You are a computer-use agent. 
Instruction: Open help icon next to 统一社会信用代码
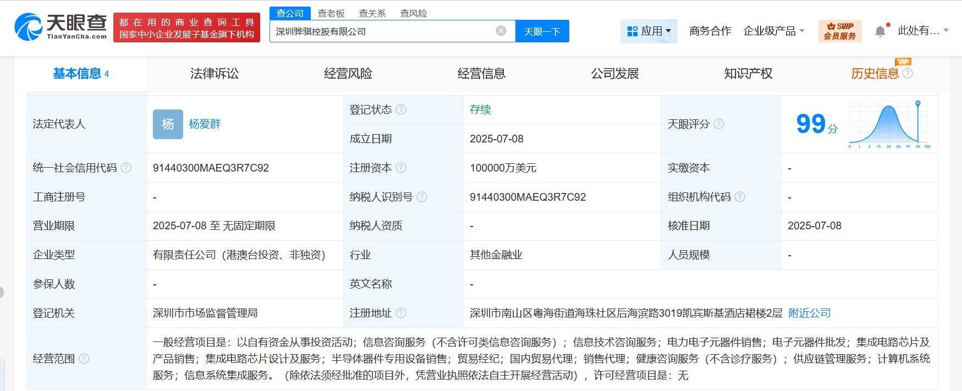click(x=126, y=168)
